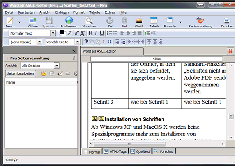Click the Name column header
This screenshot has height=166, width=235.
pyautogui.click(x=41, y=82)
